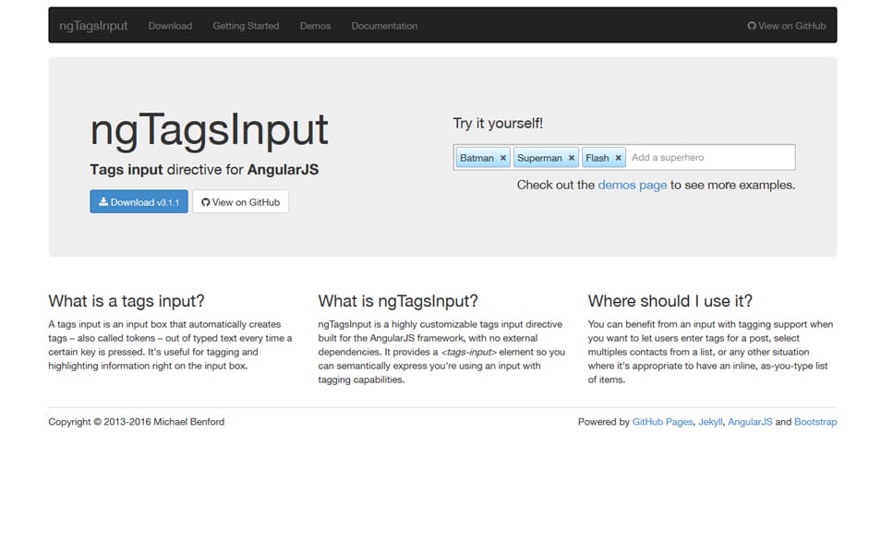Click the 'Try it yourself!' heading
Image resolution: width=881 pixels, height=554 pixels.
498,124
